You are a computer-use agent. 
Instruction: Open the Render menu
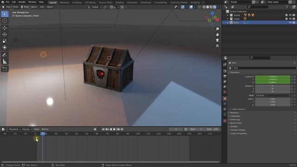22,2
